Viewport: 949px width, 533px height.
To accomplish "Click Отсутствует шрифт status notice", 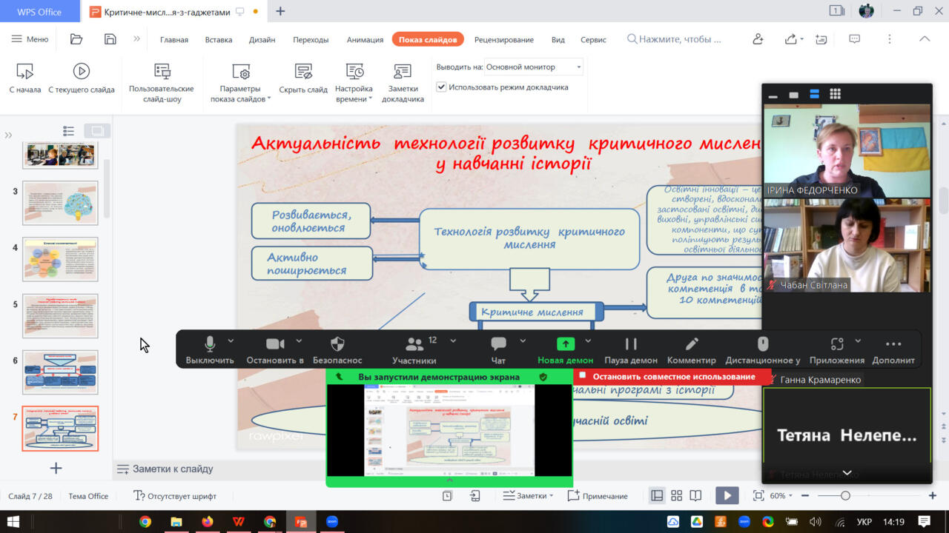I will [x=175, y=496].
